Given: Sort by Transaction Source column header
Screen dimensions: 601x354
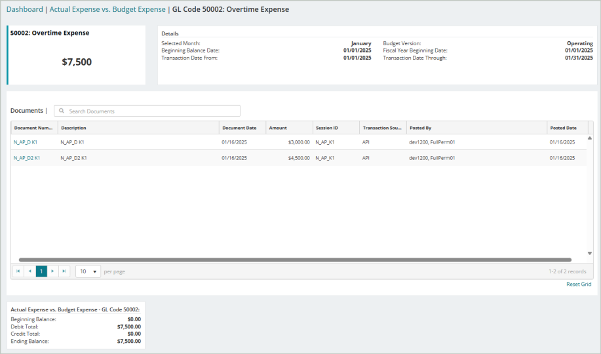Looking at the screenshot, I should click(383, 128).
